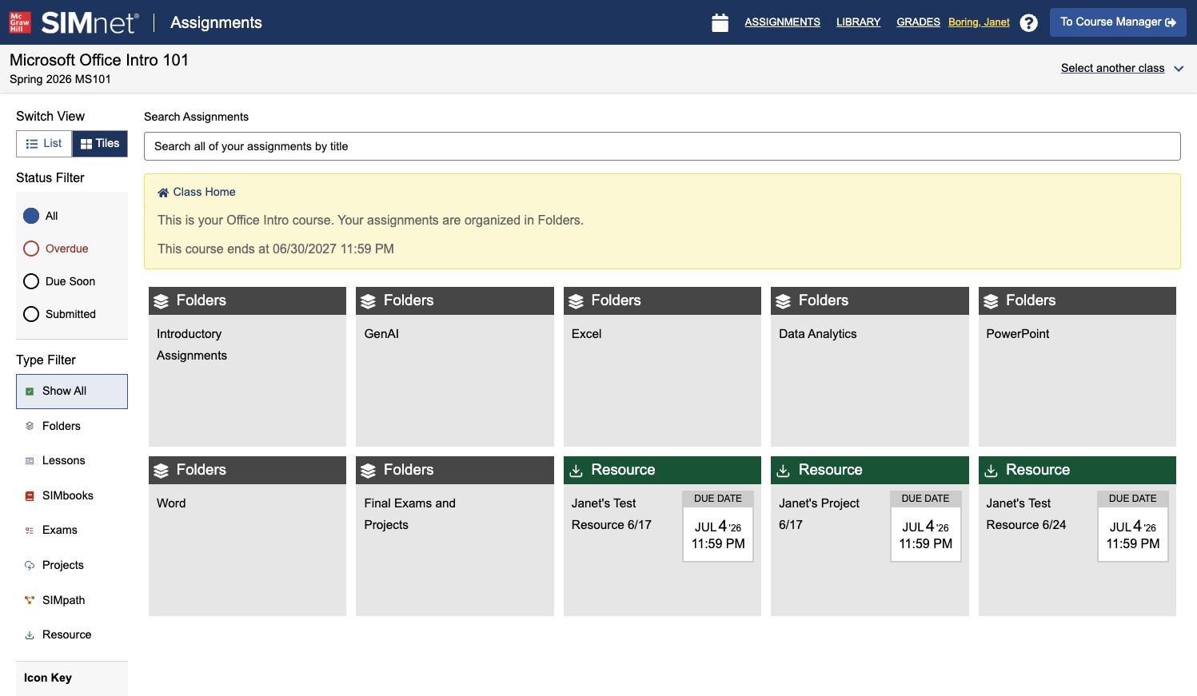Select the All status radio button
Screen dimensions: 1197x696
point(31,216)
